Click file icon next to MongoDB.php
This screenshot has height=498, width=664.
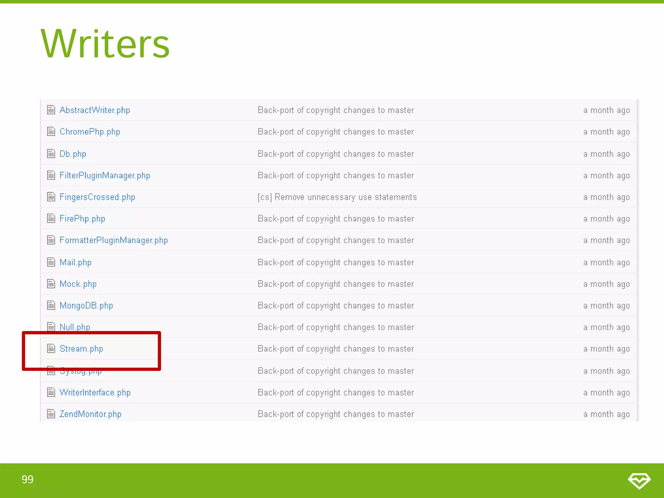click(51, 305)
